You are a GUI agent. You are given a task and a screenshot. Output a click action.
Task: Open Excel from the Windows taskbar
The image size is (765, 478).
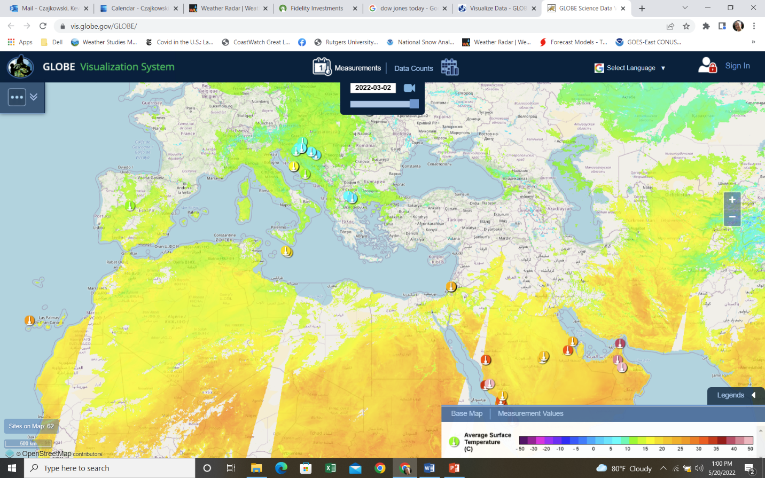[x=330, y=468]
